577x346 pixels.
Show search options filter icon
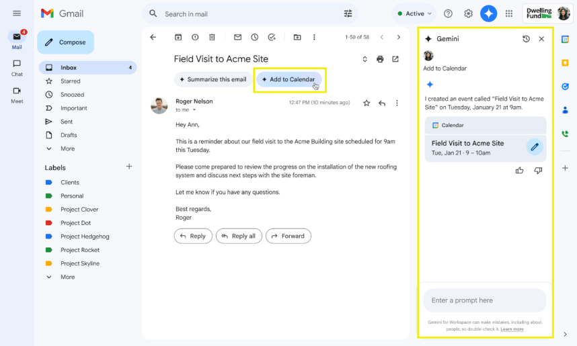tap(348, 14)
